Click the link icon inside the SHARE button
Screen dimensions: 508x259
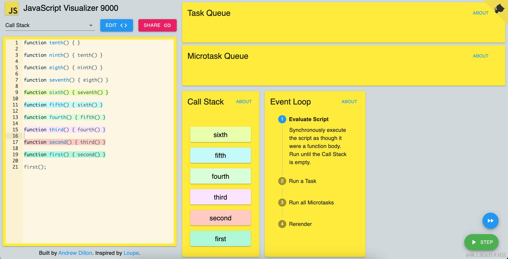click(x=167, y=25)
